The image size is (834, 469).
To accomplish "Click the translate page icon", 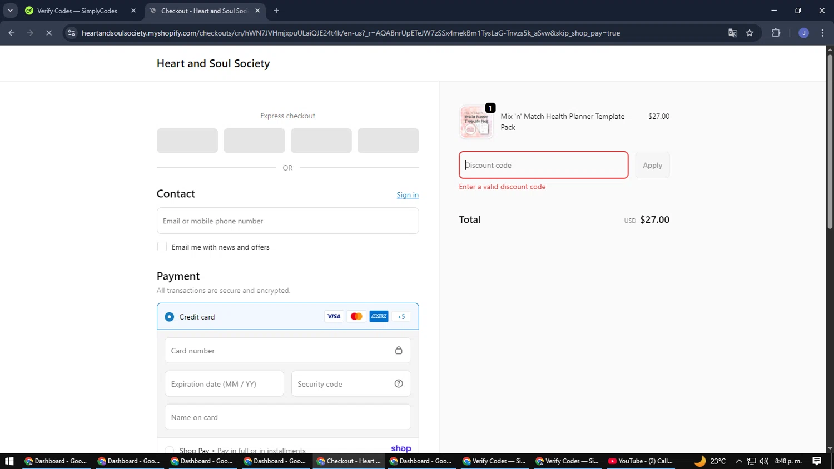I will pyautogui.click(x=733, y=33).
